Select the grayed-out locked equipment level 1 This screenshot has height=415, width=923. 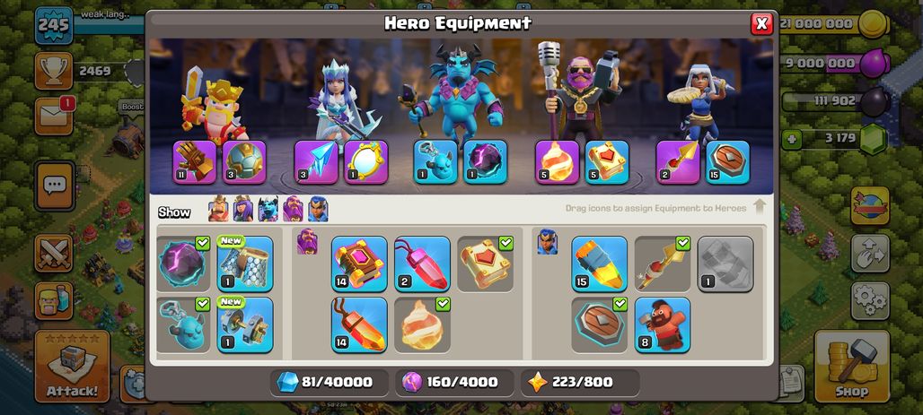click(725, 264)
